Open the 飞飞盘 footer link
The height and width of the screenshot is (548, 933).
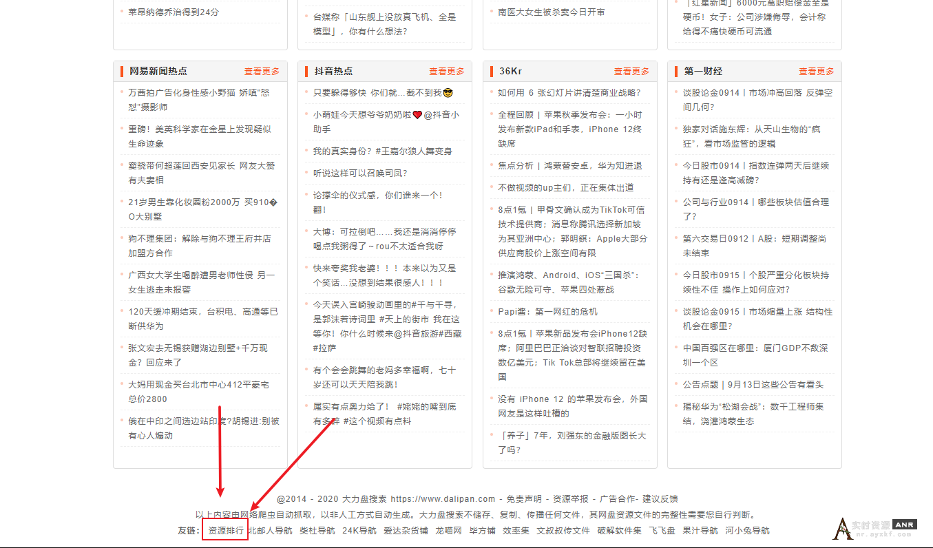[x=662, y=531]
